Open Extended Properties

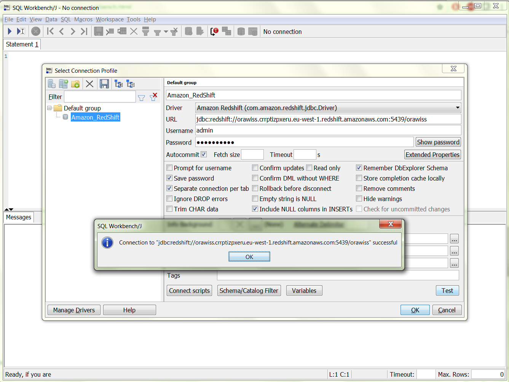click(432, 155)
